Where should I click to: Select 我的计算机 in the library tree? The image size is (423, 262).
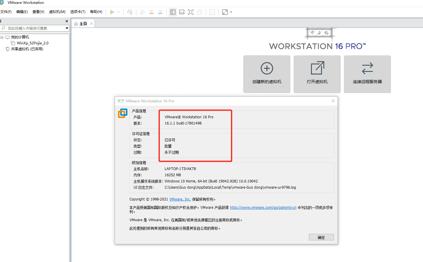tap(20, 37)
